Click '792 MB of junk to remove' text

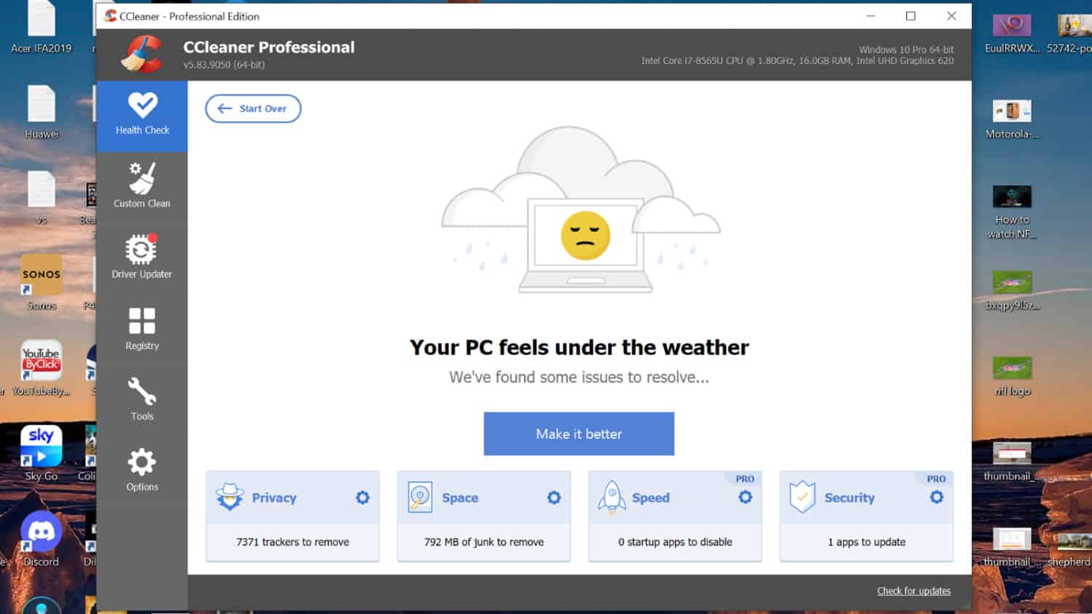484,542
